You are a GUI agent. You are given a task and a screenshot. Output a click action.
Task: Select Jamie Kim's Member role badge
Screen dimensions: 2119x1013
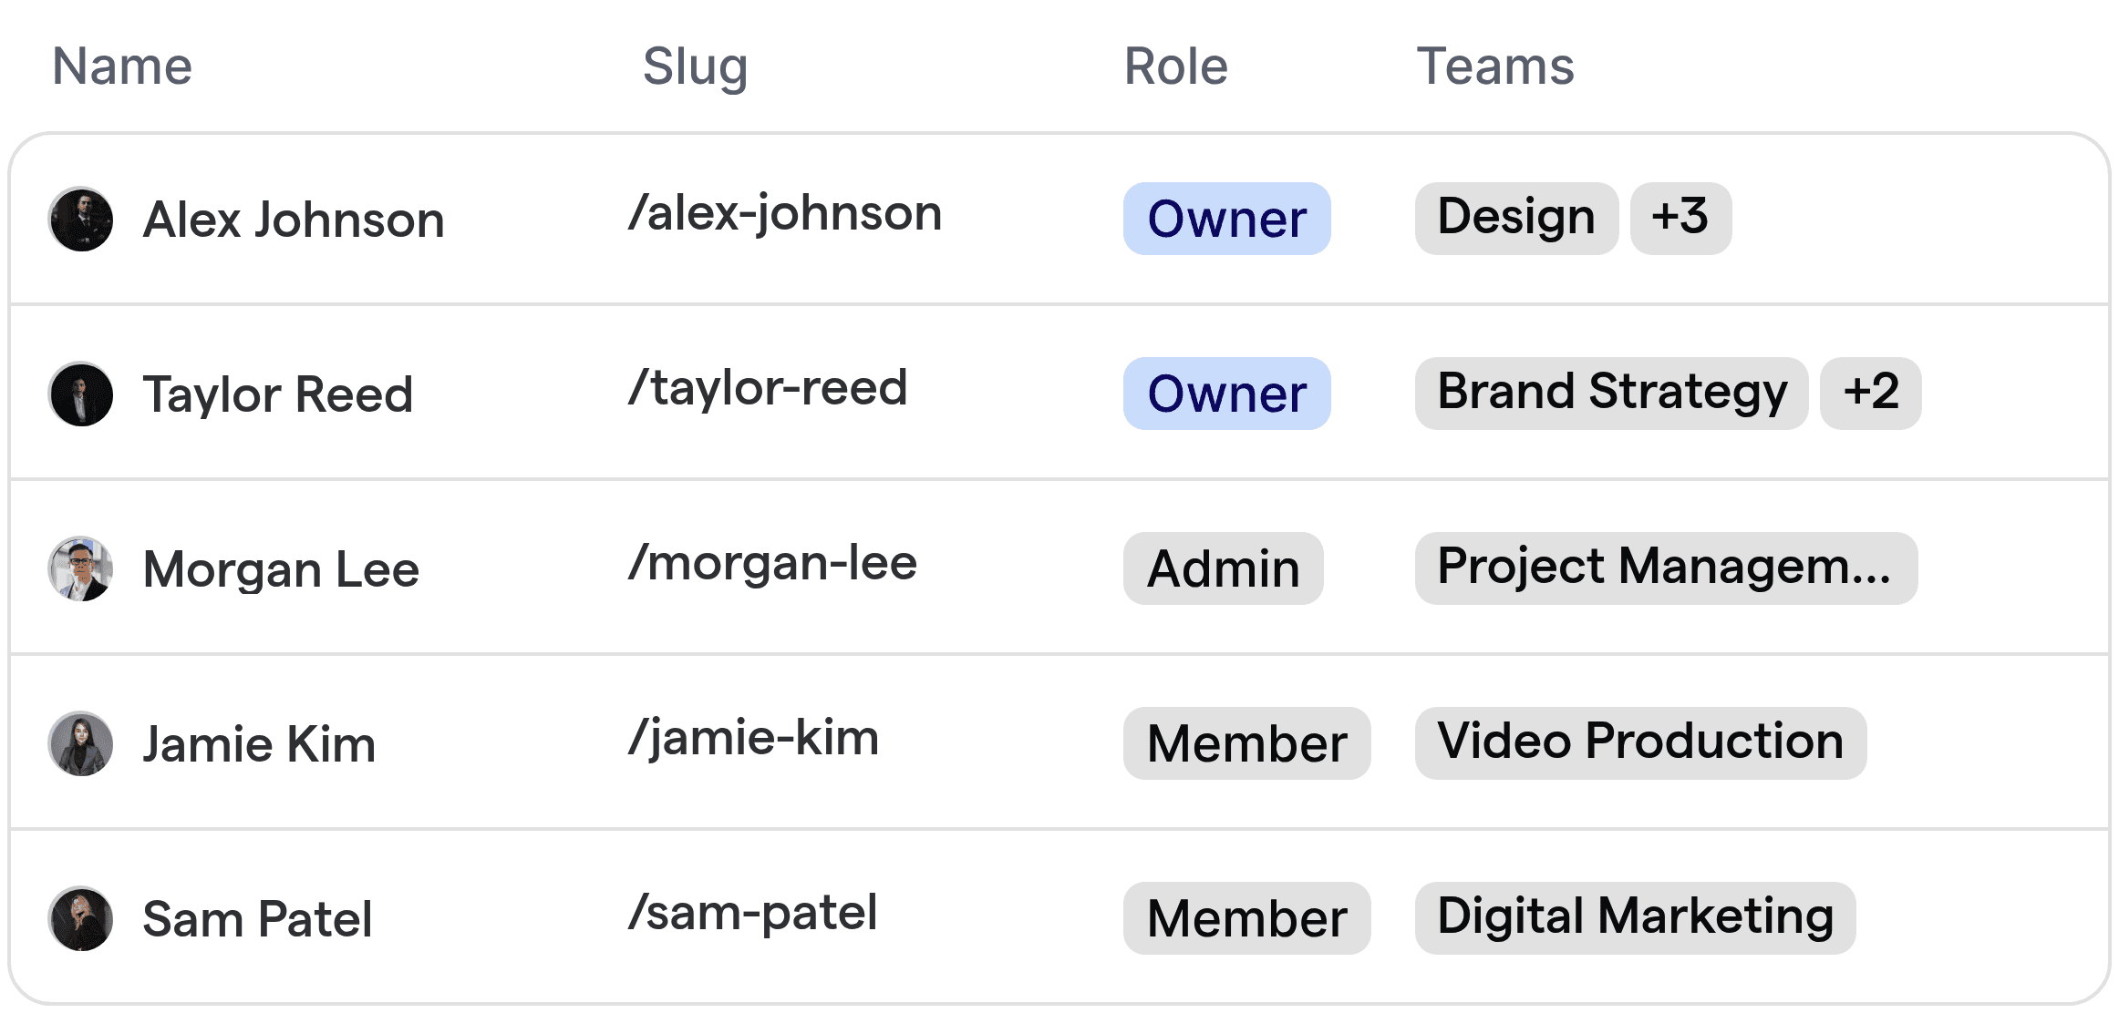1246,743
